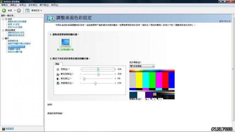The height and width of the screenshot is (132, 235).
Task: Open the 色彩頻道 all channels dropdown
Action: point(142,66)
